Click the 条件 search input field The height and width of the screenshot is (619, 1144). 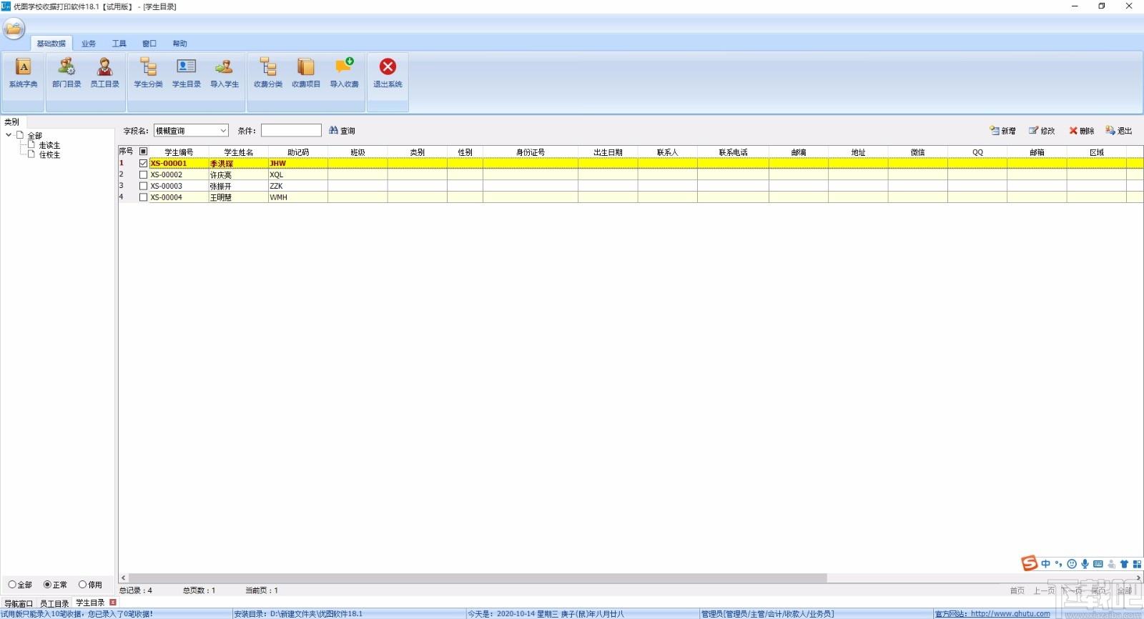pos(291,131)
